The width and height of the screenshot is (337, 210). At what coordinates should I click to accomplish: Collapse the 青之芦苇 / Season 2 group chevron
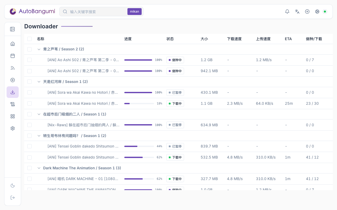tap(39, 49)
